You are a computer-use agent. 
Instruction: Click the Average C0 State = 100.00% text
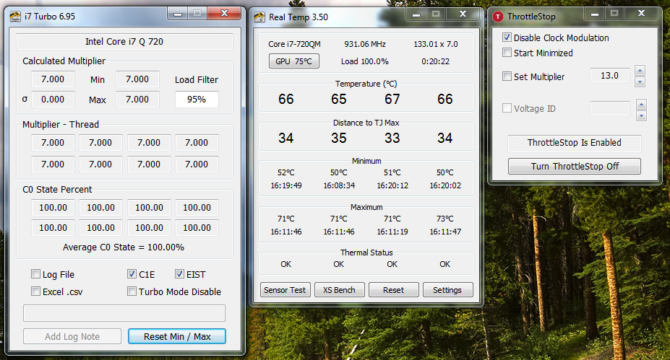[x=124, y=247]
